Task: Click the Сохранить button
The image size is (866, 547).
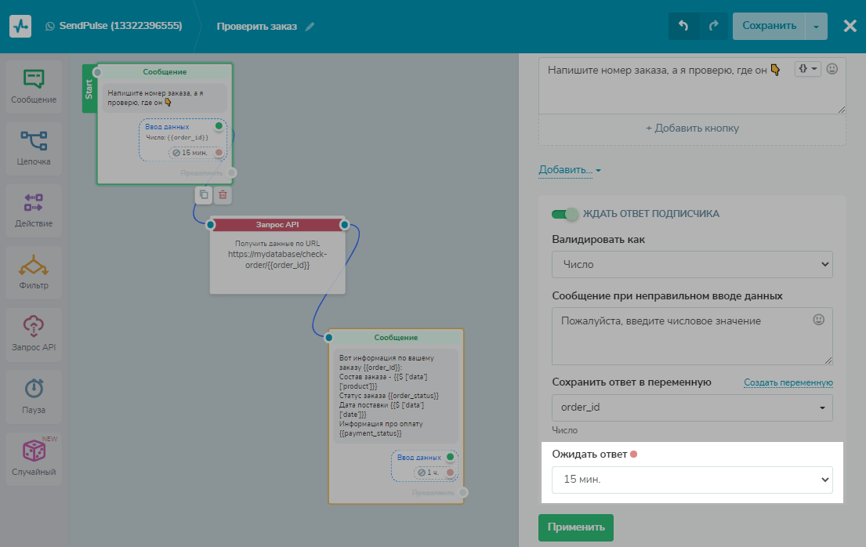Action: coord(769,26)
